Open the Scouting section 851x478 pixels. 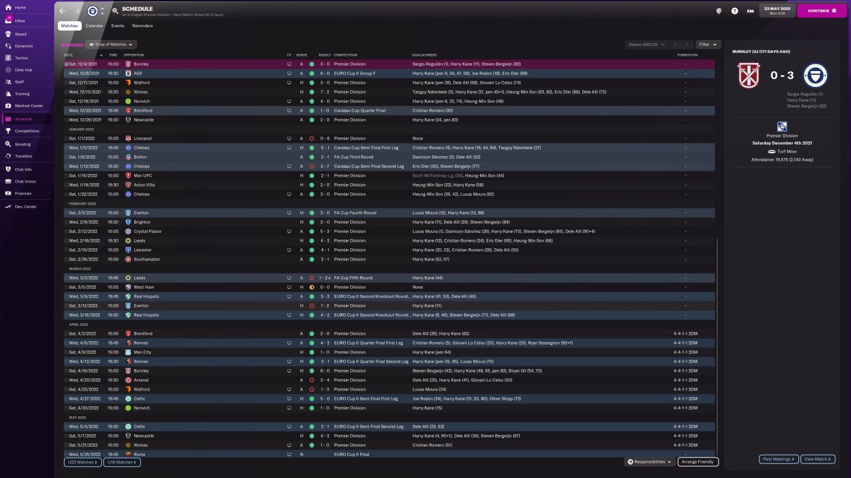[27, 143]
